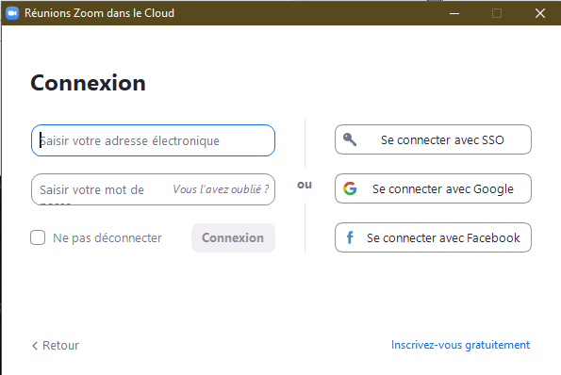Choose Se connecter avec Google

click(433, 188)
